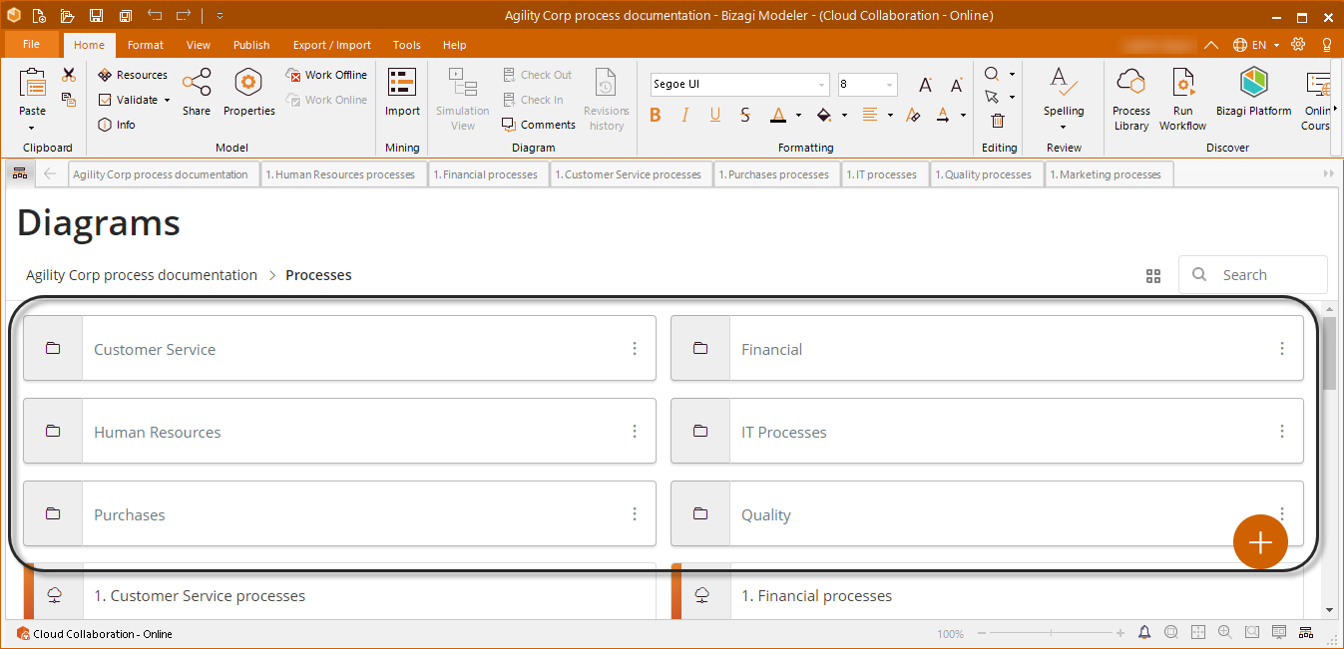This screenshot has width=1344, height=649.
Task: Open the Validate dropdown arrow
Action: tap(167, 100)
